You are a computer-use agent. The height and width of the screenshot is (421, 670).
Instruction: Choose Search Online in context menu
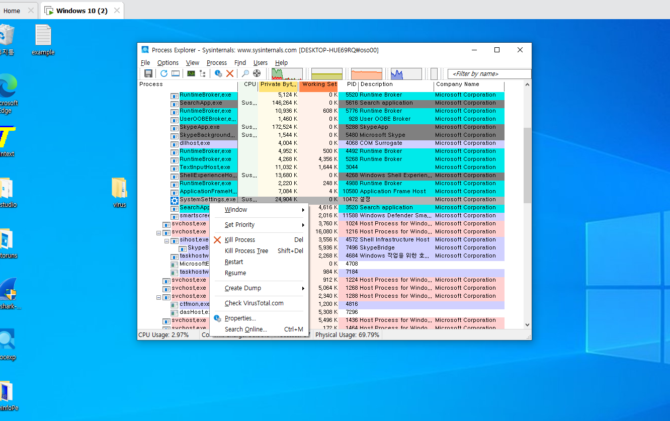click(x=259, y=329)
